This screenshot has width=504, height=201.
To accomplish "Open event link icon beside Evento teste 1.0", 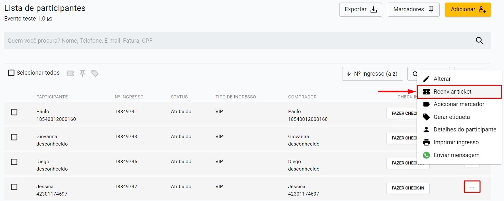I will [49, 19].
